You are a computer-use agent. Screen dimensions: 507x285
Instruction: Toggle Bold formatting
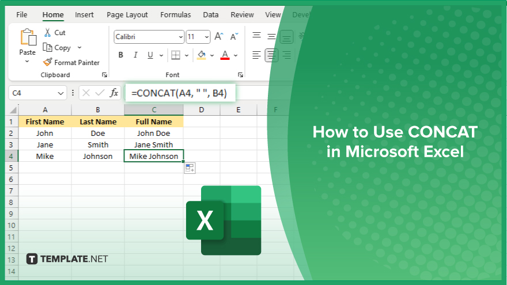click(120, 55)
